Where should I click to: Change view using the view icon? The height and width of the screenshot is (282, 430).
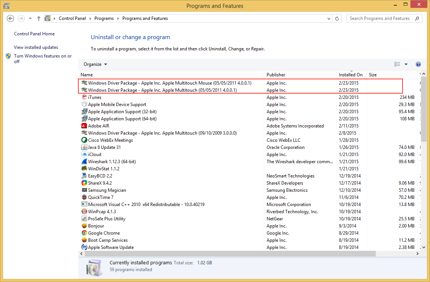pyautogui.click(x=397, y=64)
